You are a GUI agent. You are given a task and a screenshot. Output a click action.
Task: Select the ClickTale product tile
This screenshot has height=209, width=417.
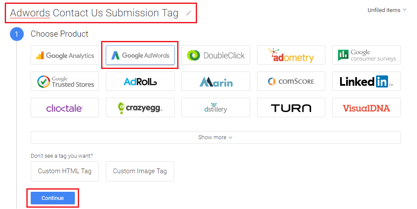pos(65,108)
